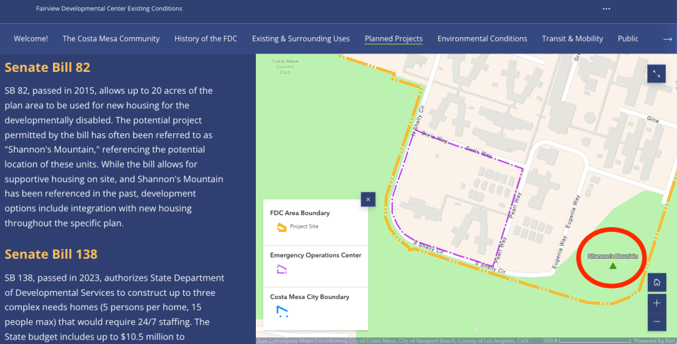Expand the map to full screen
Viewport: 677px width, 344px height.
[656, 74]
